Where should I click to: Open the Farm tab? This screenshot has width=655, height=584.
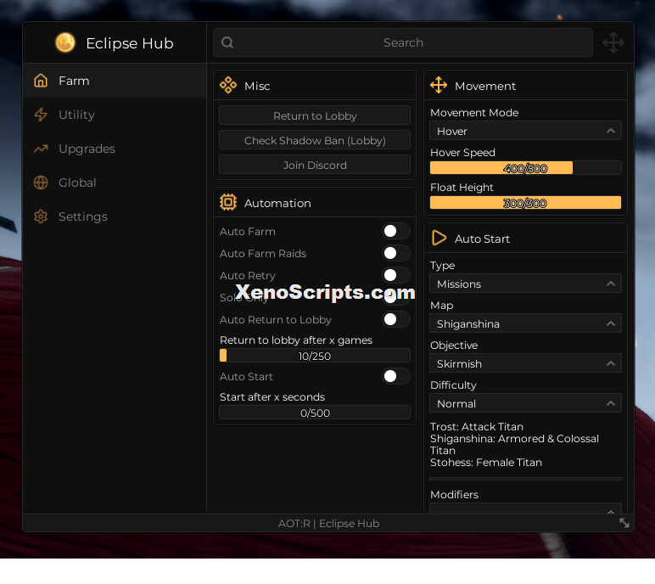[x=115, y=81]
